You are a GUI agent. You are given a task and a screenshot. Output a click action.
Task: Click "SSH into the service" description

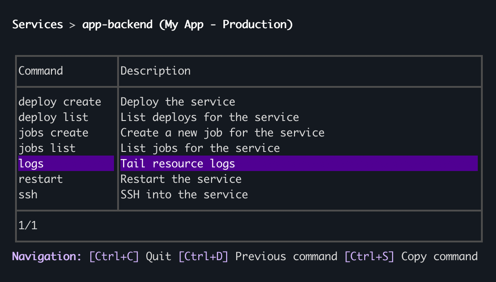pos(184,195)
